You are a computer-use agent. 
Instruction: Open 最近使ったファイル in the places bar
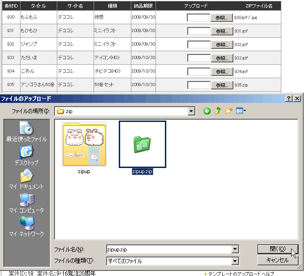pyautogui.click(x=26, y=131)
